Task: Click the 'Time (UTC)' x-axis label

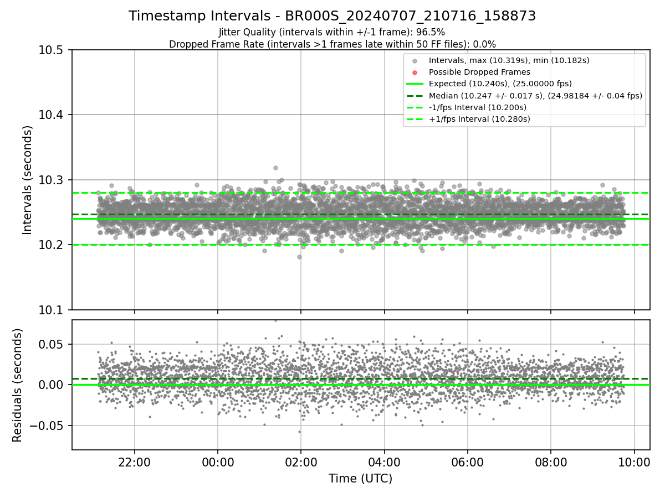Action: point(360,479)
